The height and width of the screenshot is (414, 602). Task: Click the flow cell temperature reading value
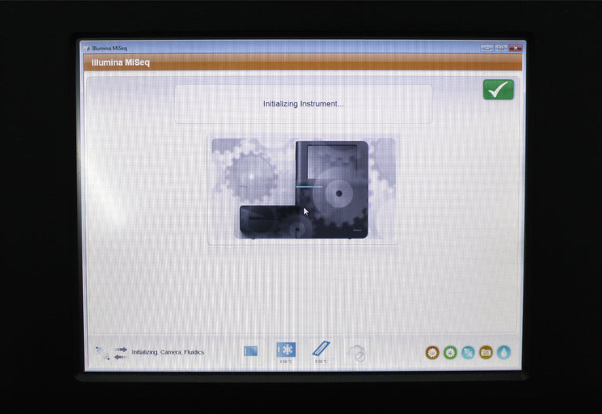pos(321,362)
